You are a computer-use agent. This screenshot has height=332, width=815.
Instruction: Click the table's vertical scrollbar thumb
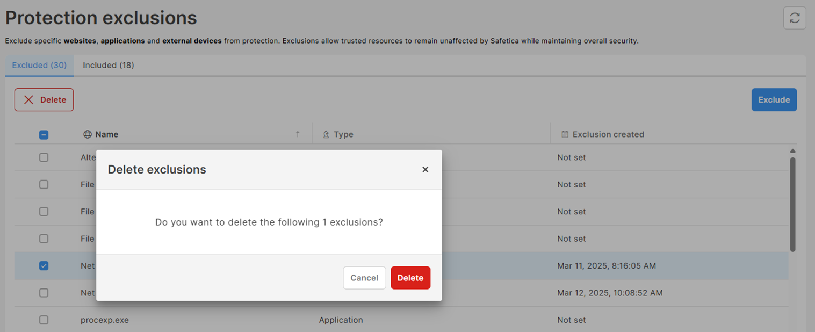pyautogui.click(x=792, y=204)
